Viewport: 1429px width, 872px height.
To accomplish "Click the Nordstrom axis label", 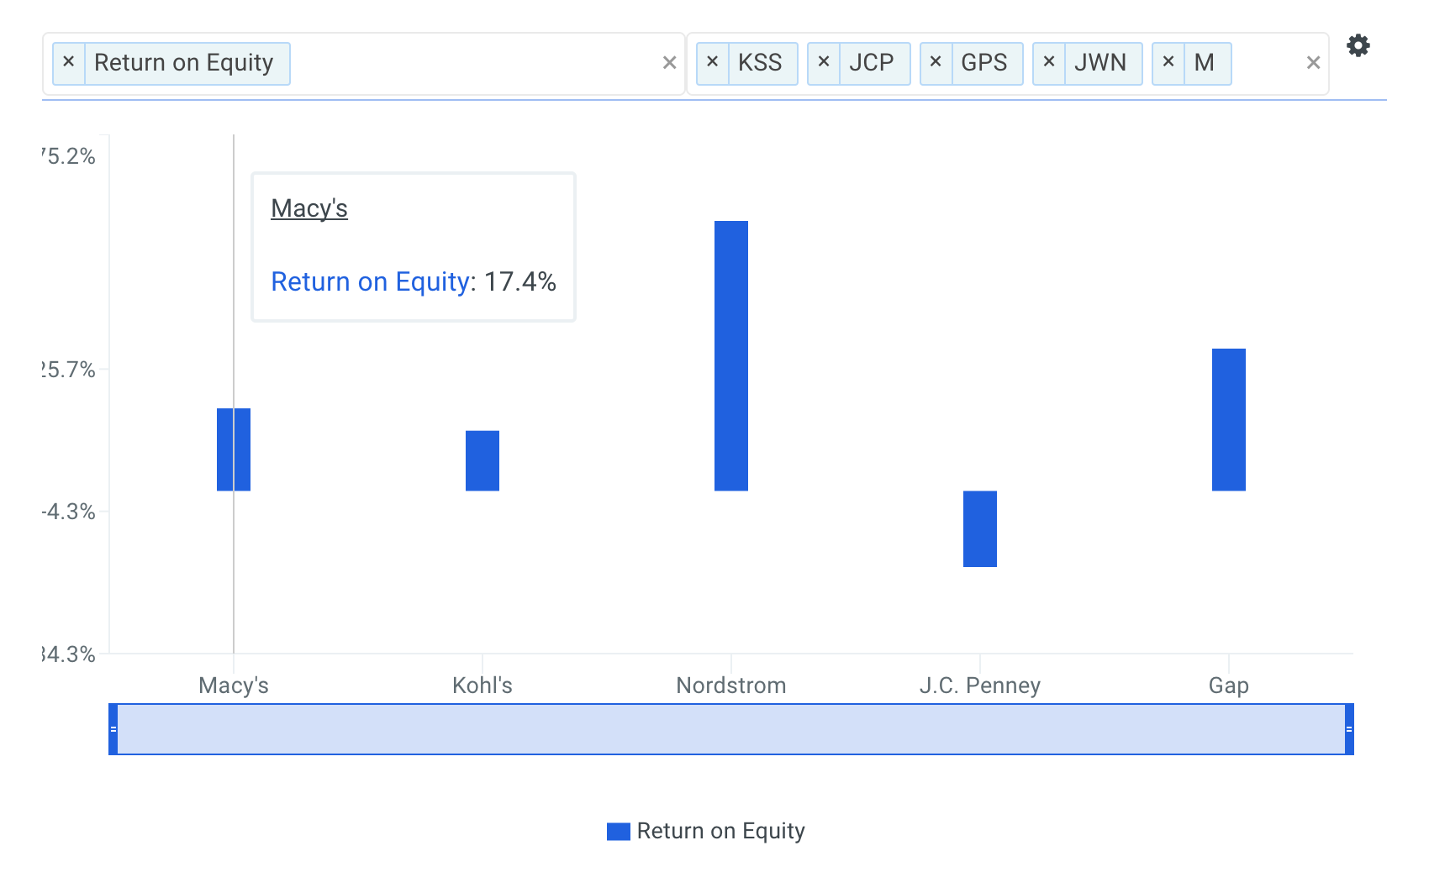I will click(x=731, y=686).
